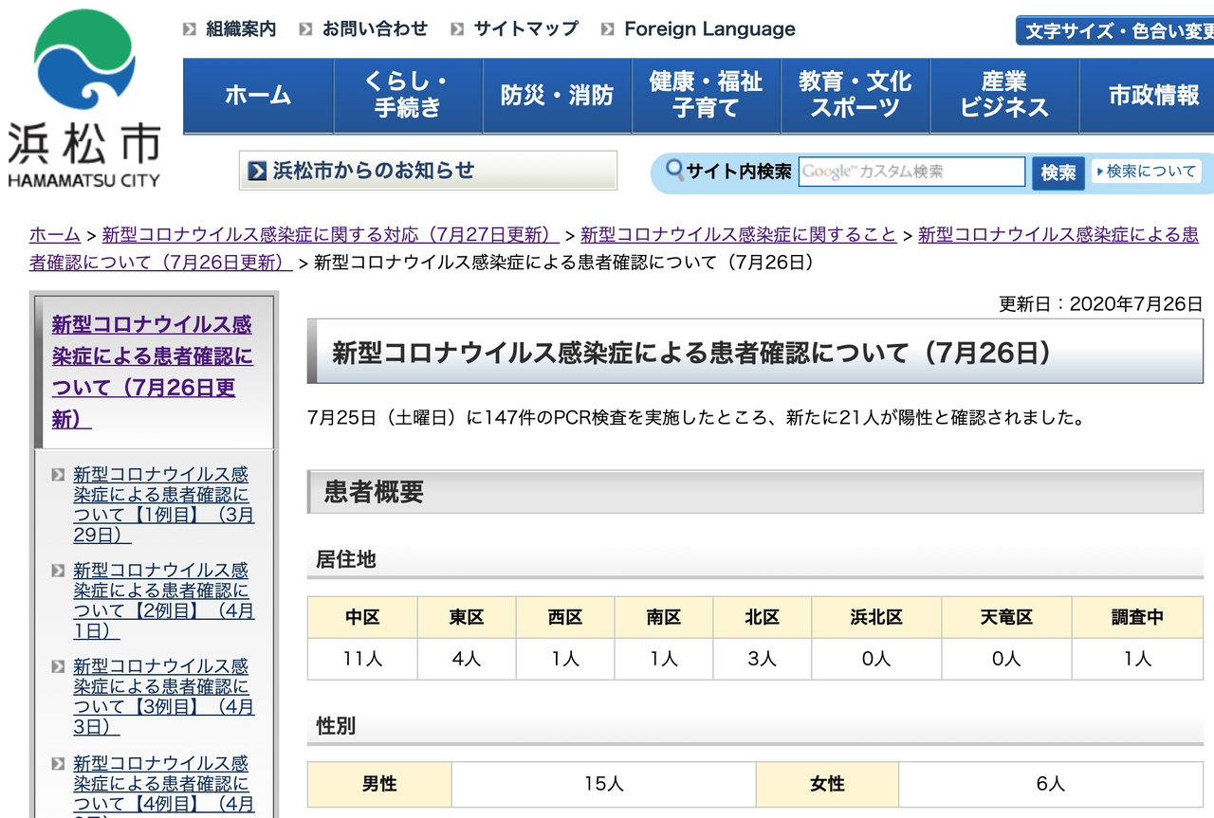
Task: Click the 東区 table header cell
Action: coord(467,617)
